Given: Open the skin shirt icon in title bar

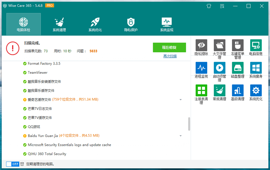Looking at the screenshot, I should [x=209, y=6].
